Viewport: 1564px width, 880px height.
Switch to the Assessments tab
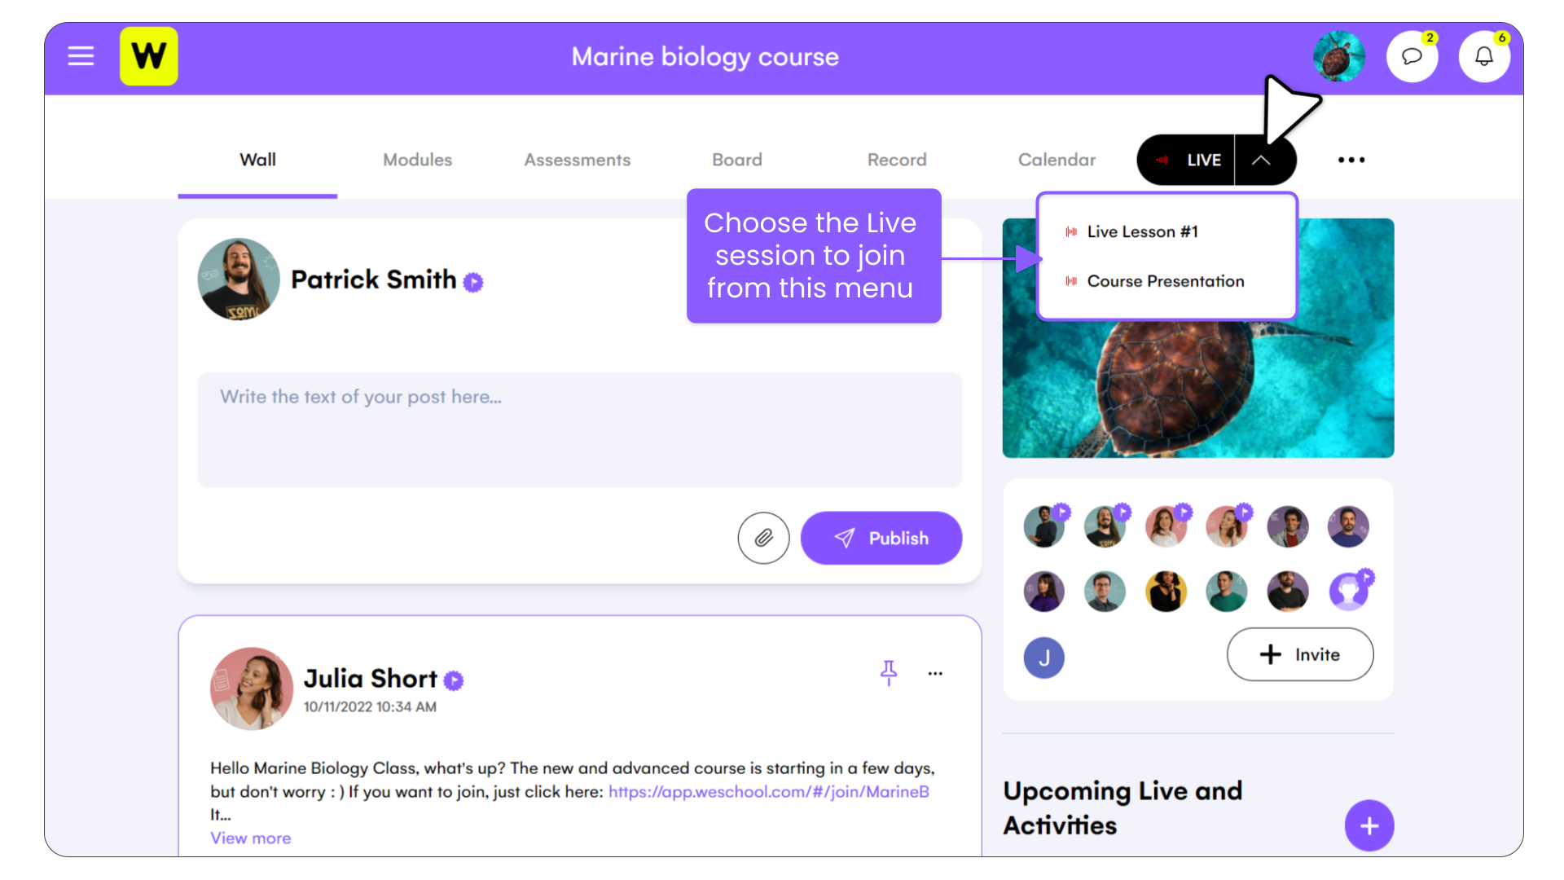pyautogui.click(x=577, y=160)
